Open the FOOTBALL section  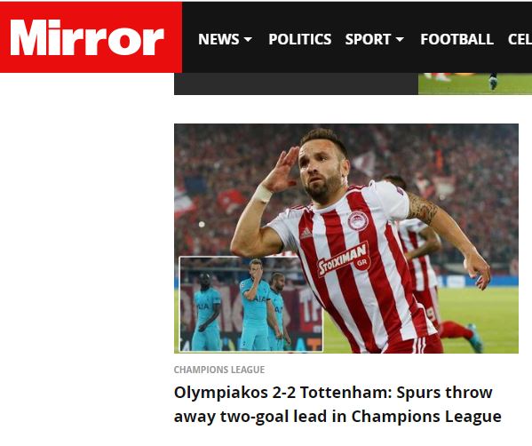point(457,39)
